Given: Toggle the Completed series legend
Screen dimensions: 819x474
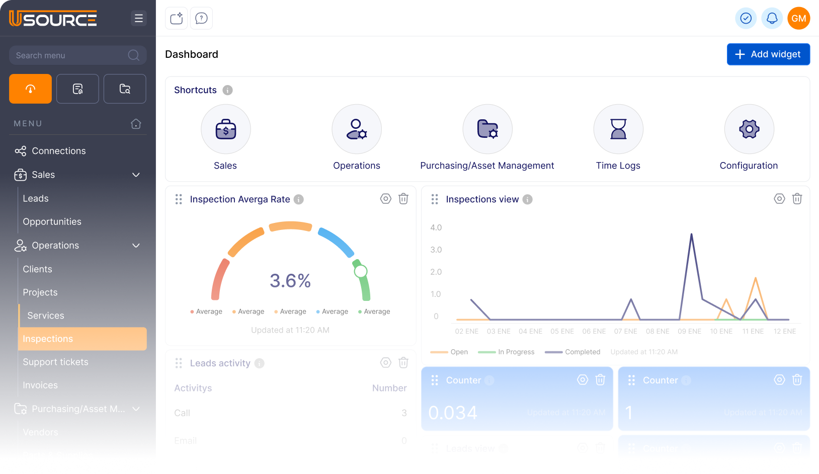Looking at the screenshot, I should 572,352.
